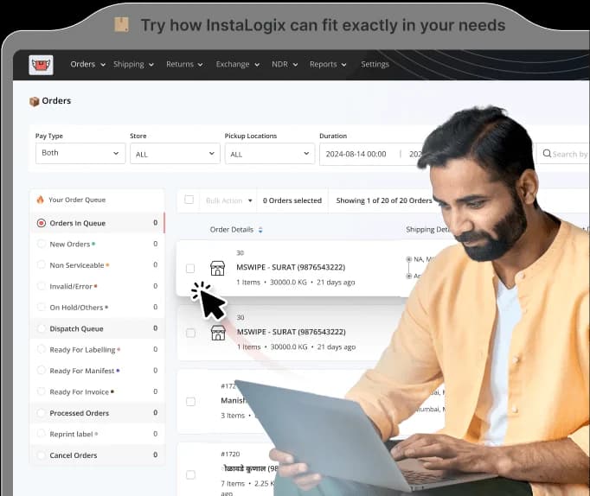Click the flame icon by Your Order Queue
Viewport: 590px width, 496px height.
coord(41,200)
